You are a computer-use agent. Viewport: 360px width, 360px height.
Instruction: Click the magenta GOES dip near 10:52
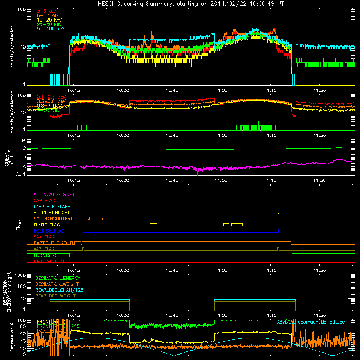click(198, 172)
